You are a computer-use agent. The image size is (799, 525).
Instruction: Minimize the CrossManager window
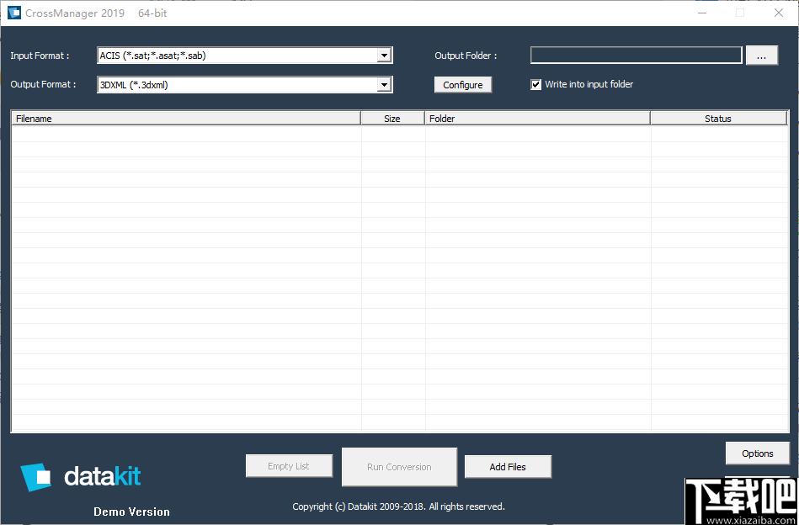pyautogui.click(x=702, y=13)
